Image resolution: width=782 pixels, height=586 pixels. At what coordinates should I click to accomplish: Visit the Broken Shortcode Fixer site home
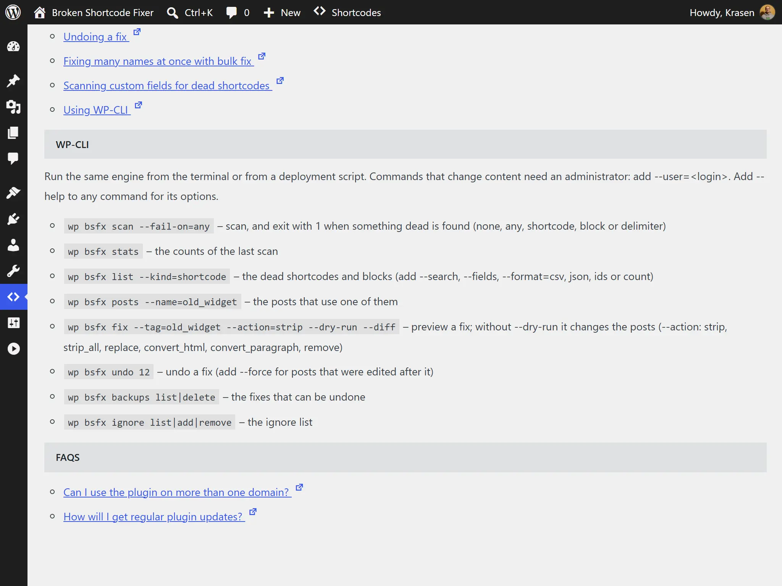(94, 12)
